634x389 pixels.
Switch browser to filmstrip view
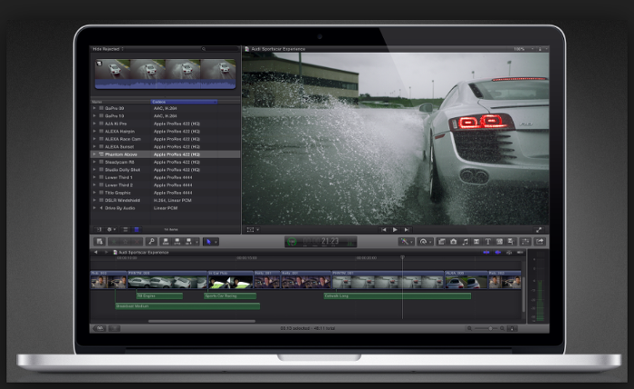(125, 229)
